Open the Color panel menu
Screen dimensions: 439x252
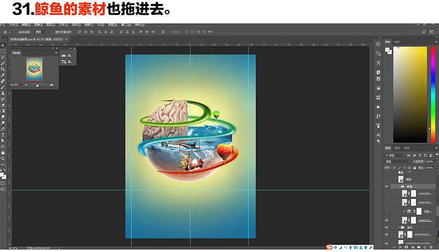tap(437, 42)
